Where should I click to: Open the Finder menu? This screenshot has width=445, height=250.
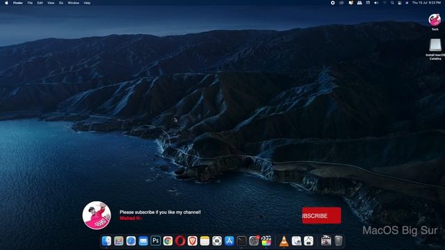[x=18, y=3]
